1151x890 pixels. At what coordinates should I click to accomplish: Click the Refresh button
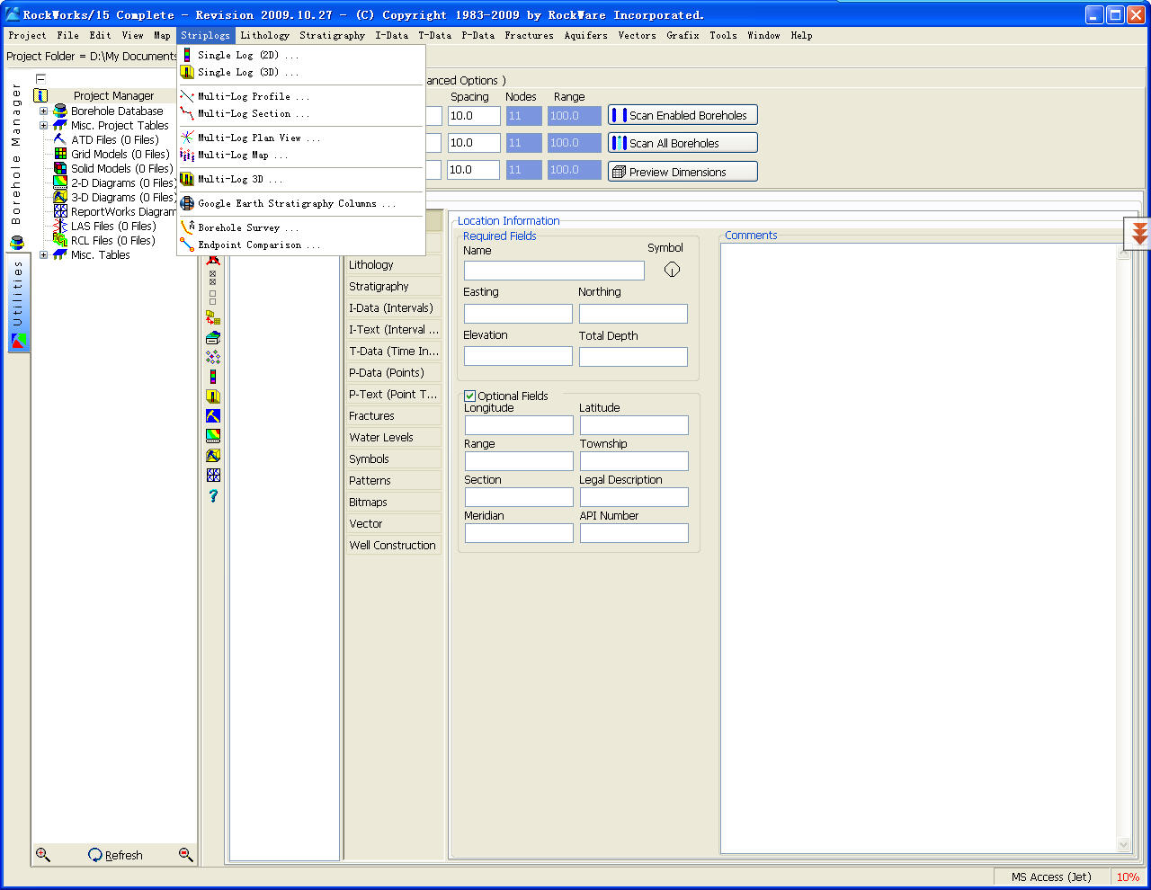click(115, 855)
